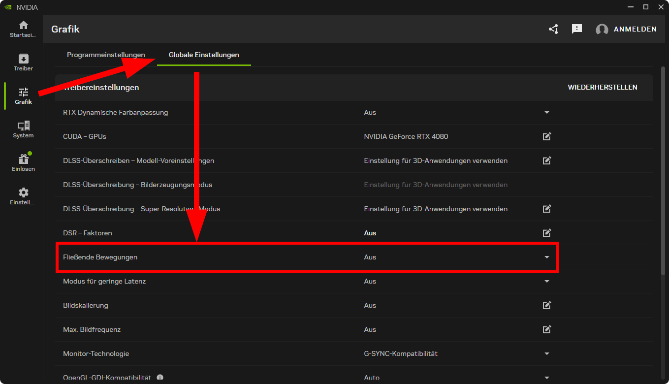Click the WIEDERHERSTELLEN button
The width and height of the screenshot is (669, 384).
pyautogui.click(x=603, y=87)
